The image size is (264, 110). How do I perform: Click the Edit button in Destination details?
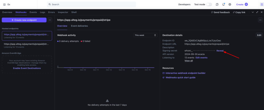pyautogui.click(x=259, y=35)
